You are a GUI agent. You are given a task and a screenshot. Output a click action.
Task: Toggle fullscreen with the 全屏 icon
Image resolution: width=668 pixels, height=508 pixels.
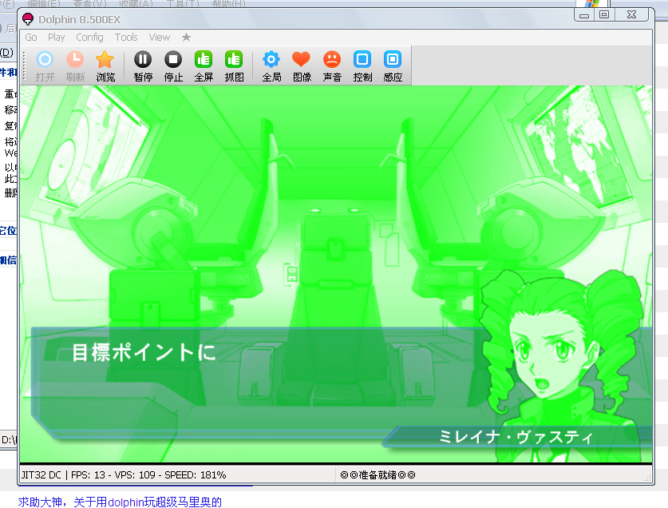click(204, 65)
